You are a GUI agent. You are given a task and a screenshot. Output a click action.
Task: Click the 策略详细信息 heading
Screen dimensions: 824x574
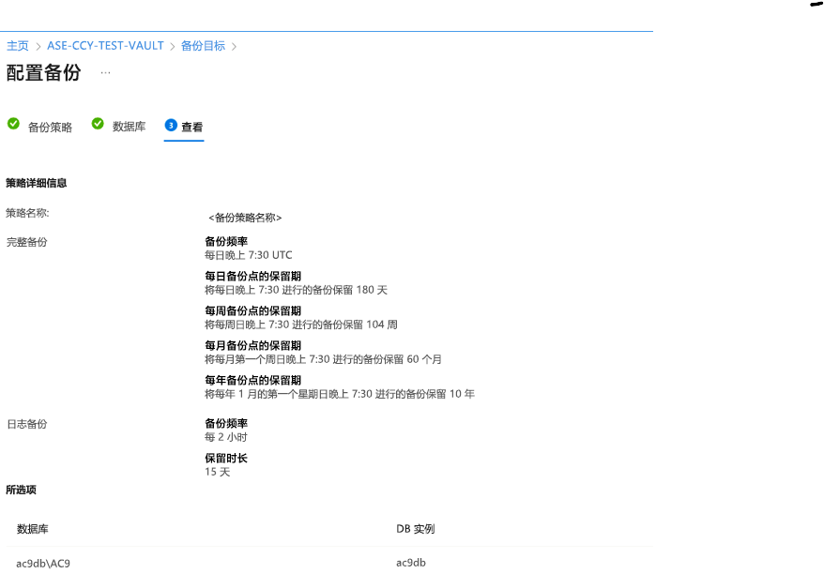[x=37, y=183]
